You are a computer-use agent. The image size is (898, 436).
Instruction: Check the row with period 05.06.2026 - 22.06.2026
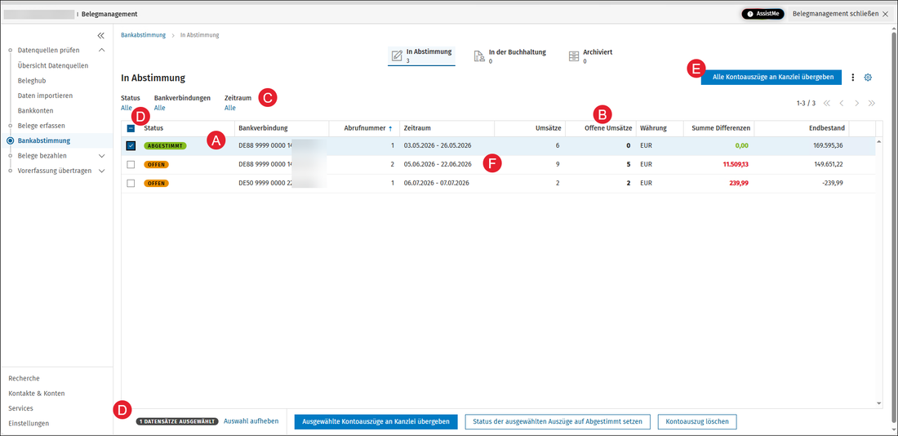point(131,164)
